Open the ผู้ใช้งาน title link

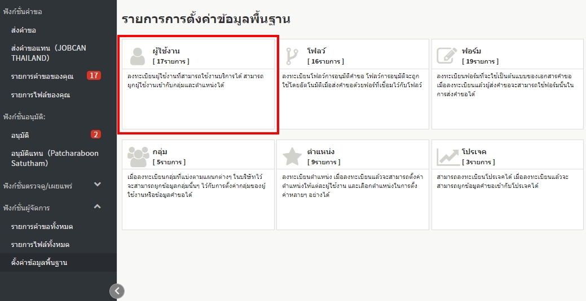pyautogui.click(x=166, y=51)
